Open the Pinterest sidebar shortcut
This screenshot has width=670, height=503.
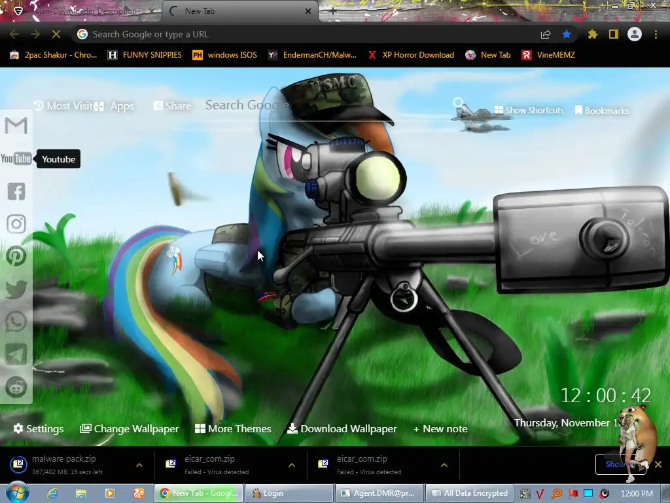coord(16,256)
